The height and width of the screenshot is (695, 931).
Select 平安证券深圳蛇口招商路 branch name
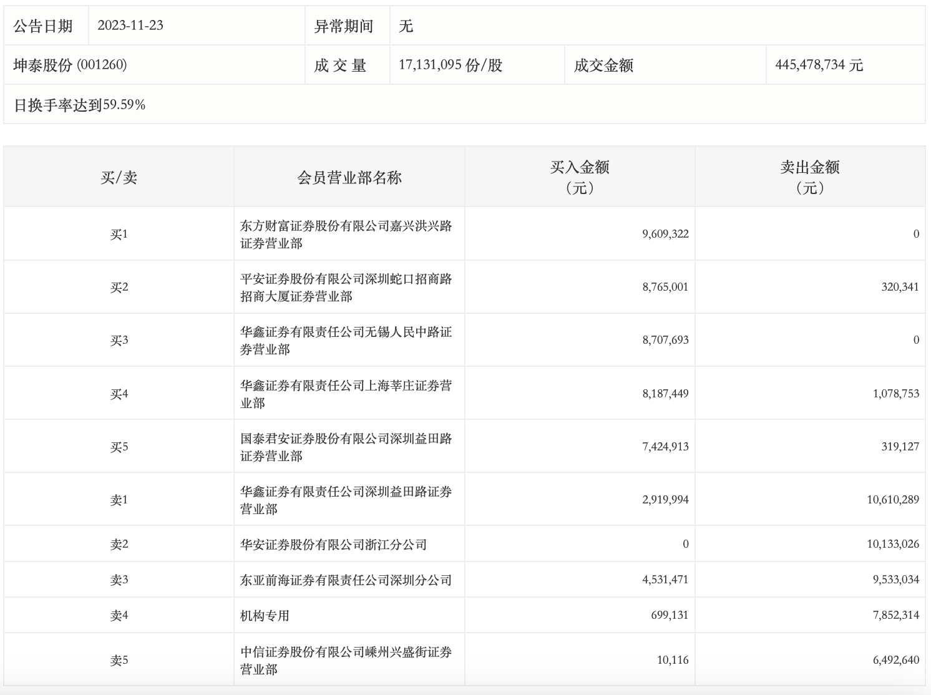346,288
